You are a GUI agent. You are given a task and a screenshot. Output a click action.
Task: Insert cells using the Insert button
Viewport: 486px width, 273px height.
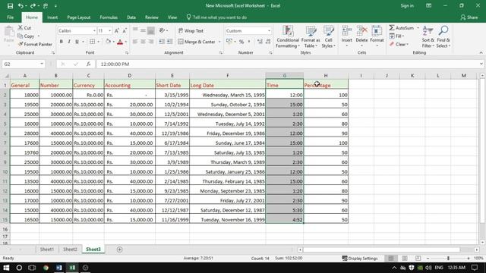coord(346,37)
